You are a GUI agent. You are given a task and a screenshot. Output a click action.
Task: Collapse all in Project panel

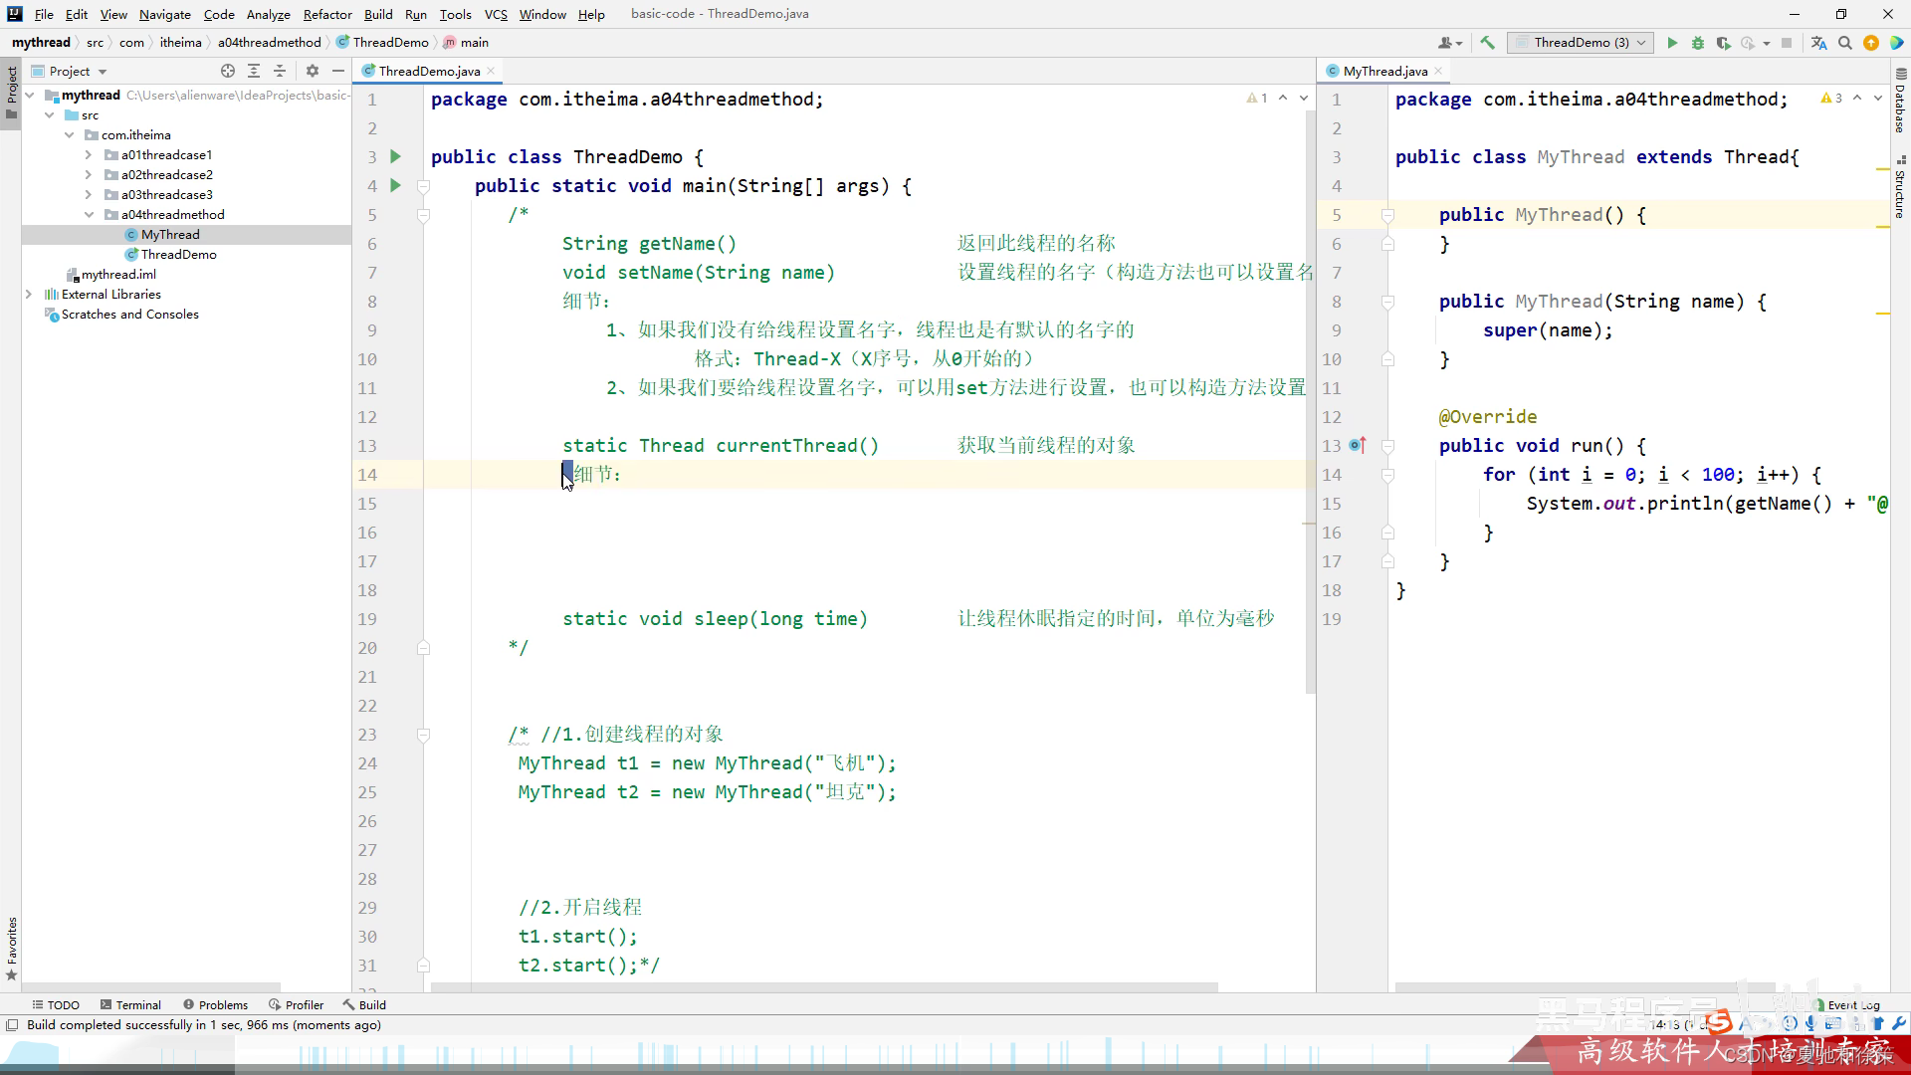[280, 71]
